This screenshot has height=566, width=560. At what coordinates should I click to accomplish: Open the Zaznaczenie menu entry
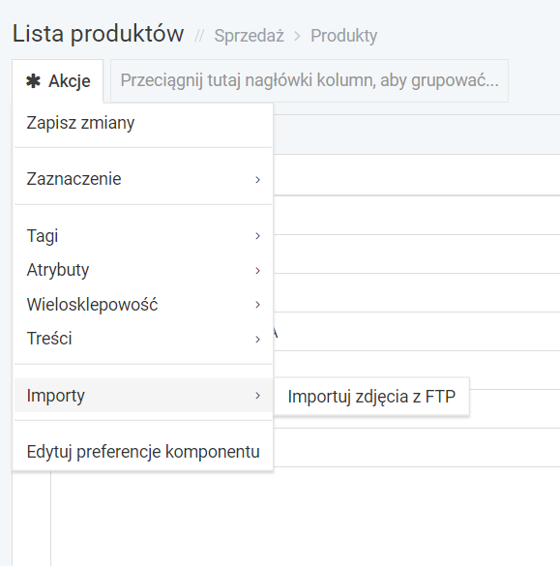(143, 179)
